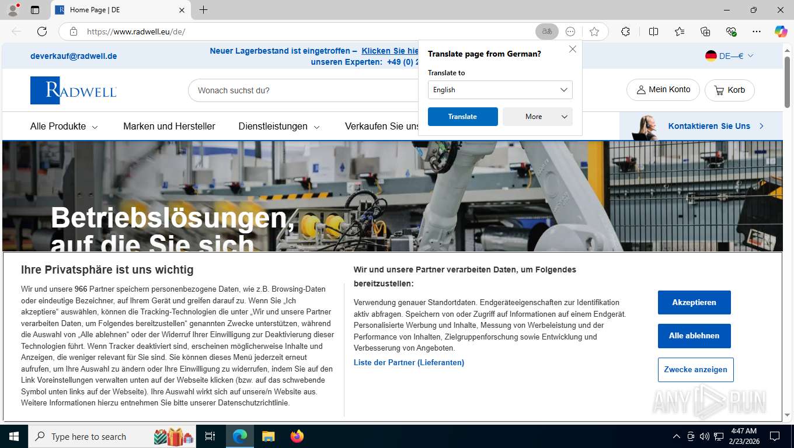Click Windows taskbar search box
Image resolution: width=794 pixels, height=448 pixels.
pos(111,436)
